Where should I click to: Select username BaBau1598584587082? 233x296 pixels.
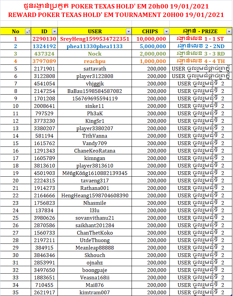pos(95,91)
